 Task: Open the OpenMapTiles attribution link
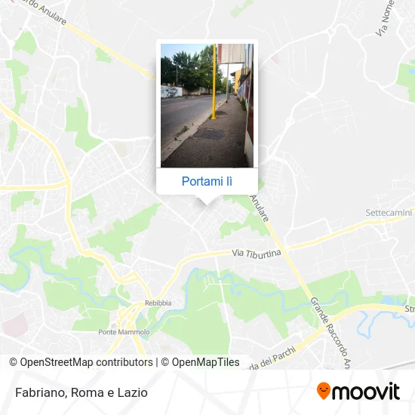[x=201, y=362]
